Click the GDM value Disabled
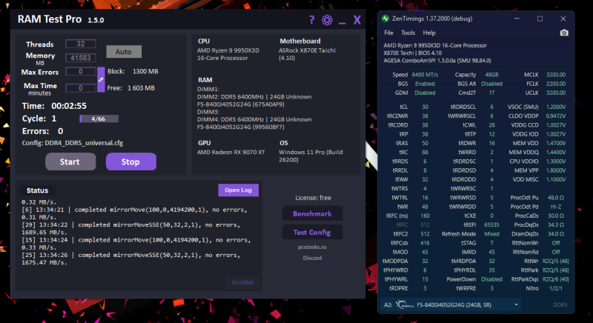The height and width of the screenshot is (323, 593). point(425,93)
